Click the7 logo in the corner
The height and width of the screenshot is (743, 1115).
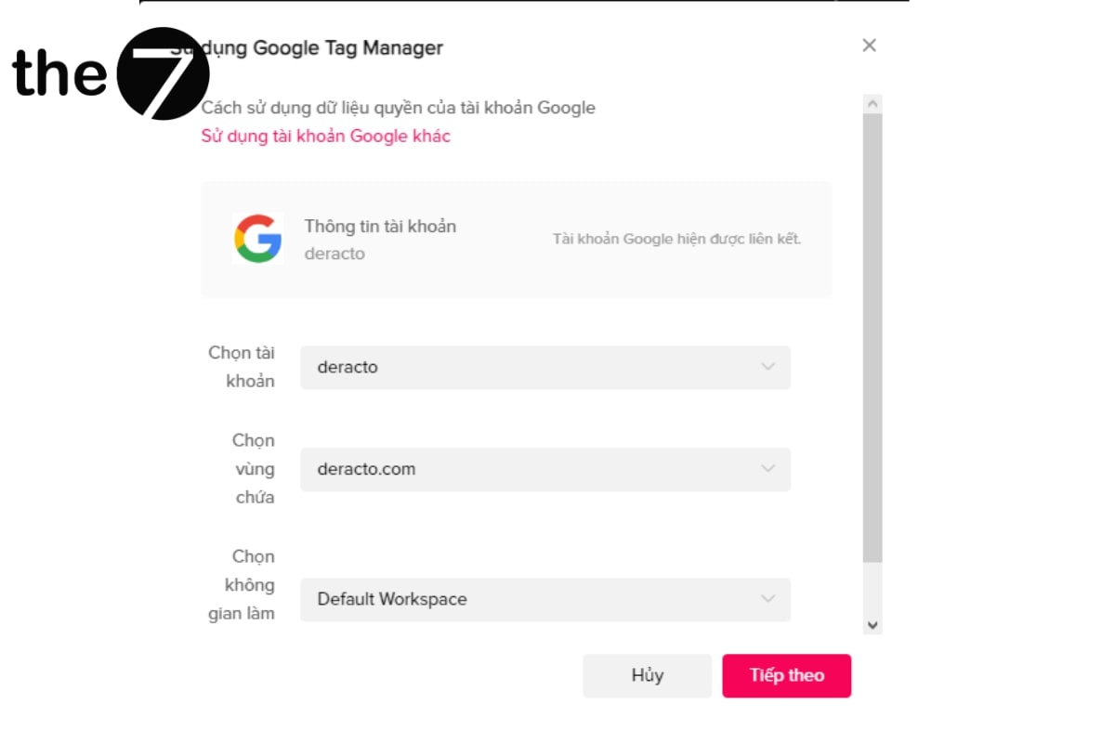(x=110, y=73)
